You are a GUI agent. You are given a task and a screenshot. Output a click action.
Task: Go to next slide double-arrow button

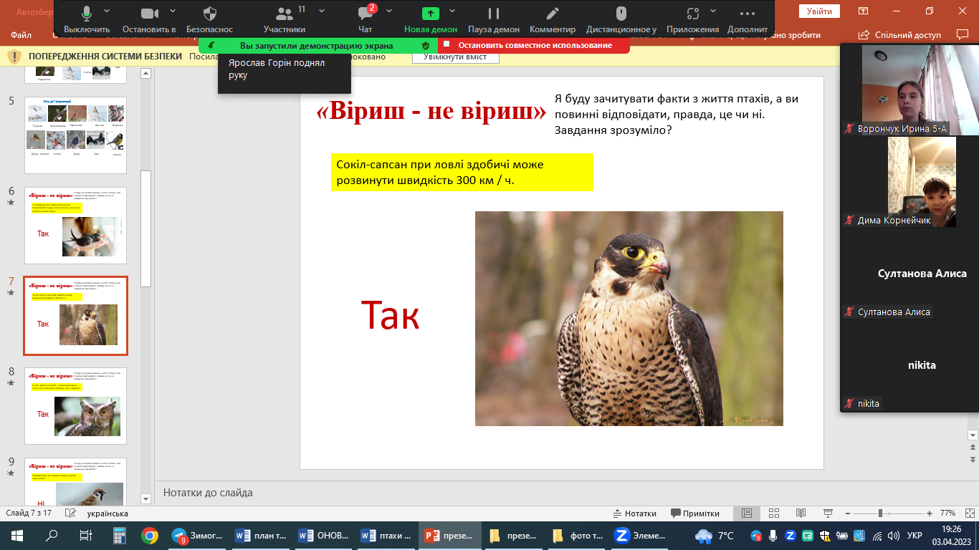(x=973, y=458)
